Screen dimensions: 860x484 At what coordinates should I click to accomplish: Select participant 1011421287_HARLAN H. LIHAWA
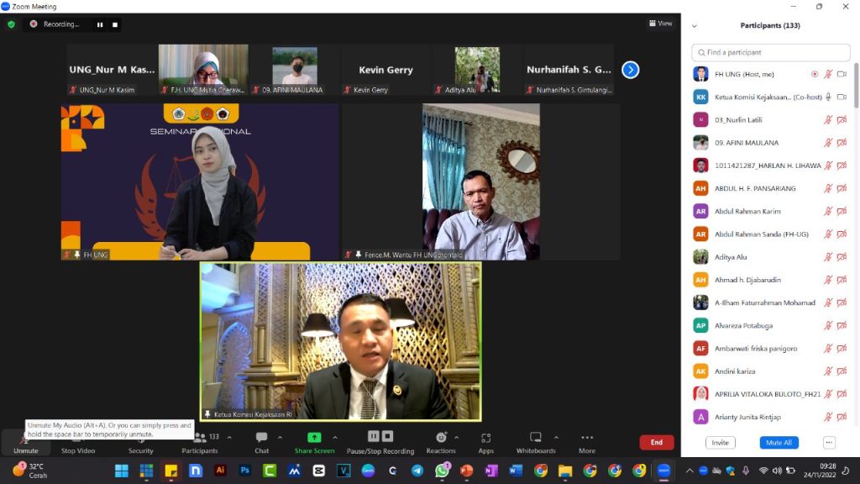point(771,166)
